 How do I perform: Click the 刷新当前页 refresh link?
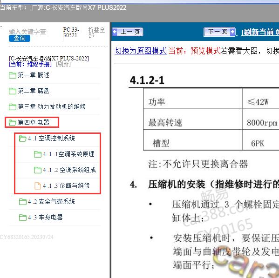coord(260,33)
